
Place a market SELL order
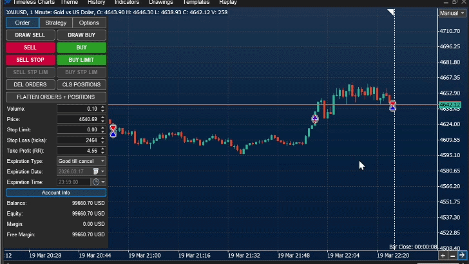[x=30, y=48]
